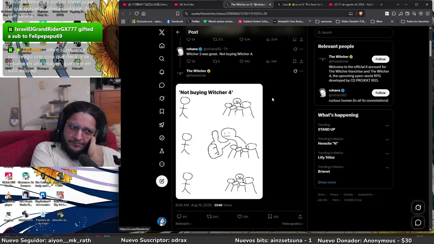Open X Explore search icon in sidebar
The image size is (434, 244).
[x=162, y=59]
